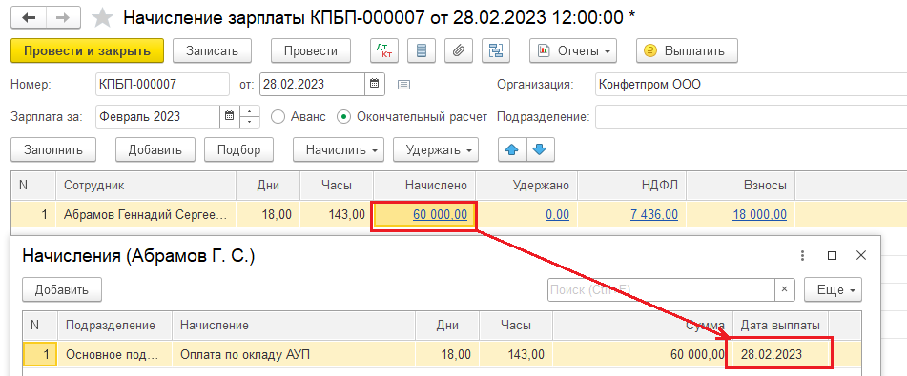Select the Аванс radio button

point(278,117)
